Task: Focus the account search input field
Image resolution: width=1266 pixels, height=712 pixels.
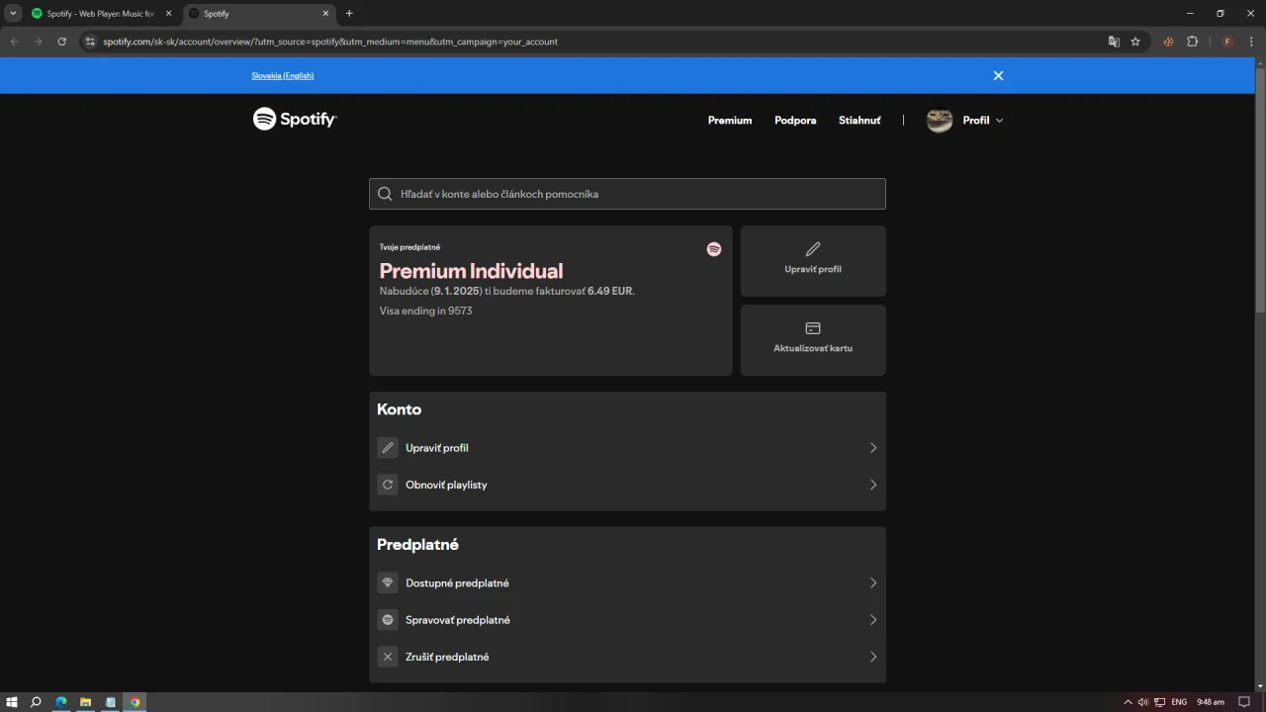Action: coord(627,194)
